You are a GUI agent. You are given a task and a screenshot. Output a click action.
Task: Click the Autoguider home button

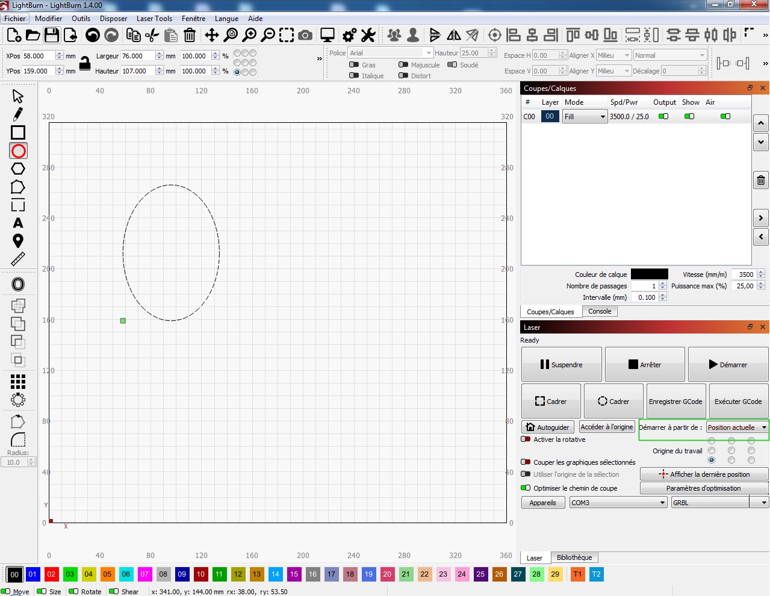click(547, 427)
